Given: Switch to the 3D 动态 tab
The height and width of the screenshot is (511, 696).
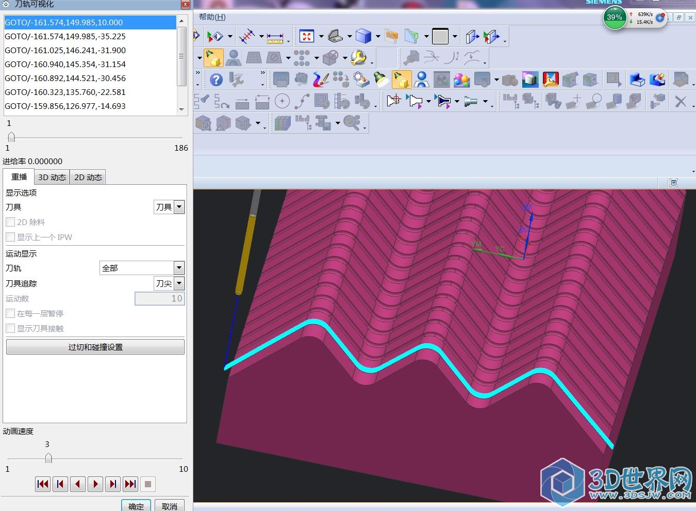Looking at the screenshot, I should click(52, 177).
